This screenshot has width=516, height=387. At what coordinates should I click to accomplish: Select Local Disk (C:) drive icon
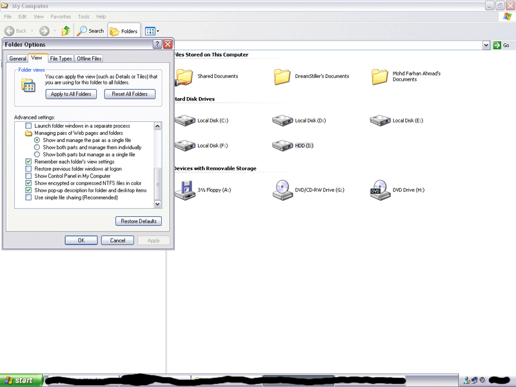pyautogui.click(x=185, y=121)
